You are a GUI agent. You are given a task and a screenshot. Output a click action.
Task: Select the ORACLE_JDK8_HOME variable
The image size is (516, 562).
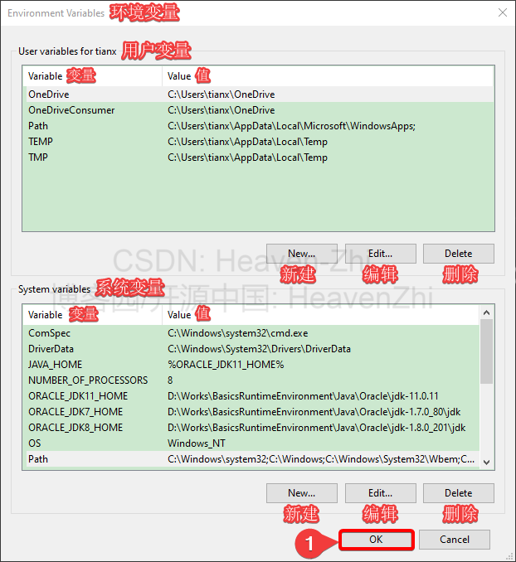tap(251, 428)
